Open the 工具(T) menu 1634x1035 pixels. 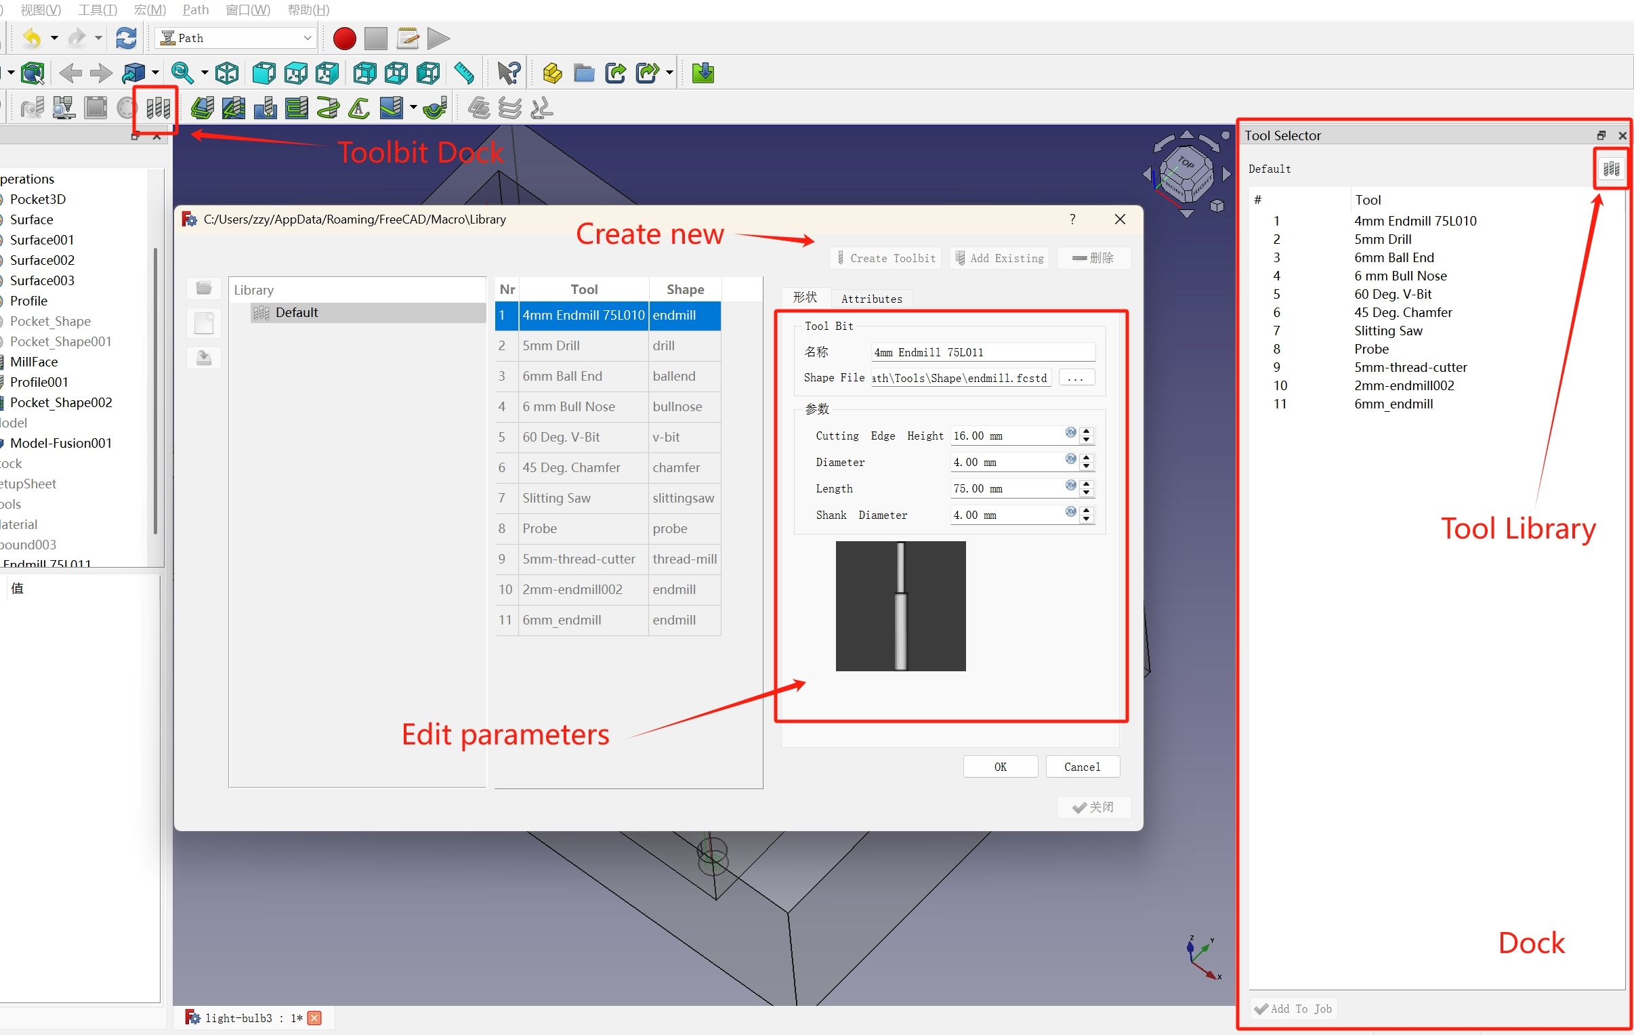tap(98, 9)
